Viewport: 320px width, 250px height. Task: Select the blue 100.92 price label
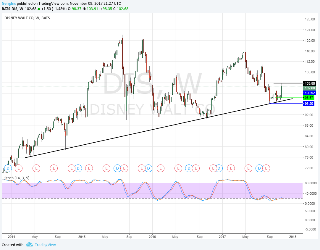310,93
